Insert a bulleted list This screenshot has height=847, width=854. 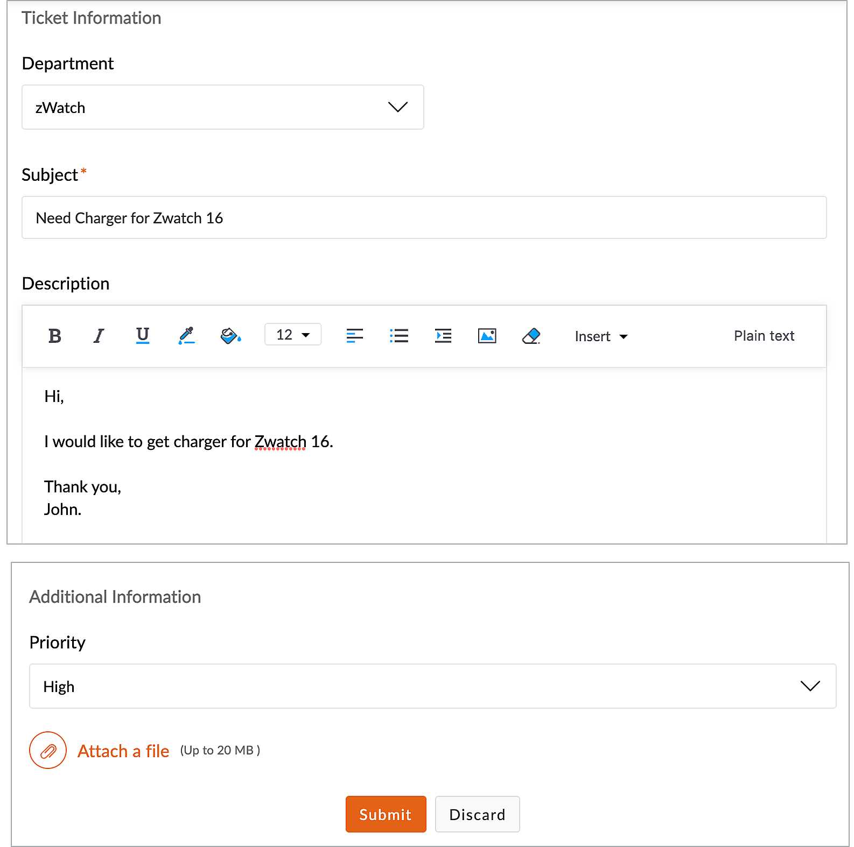[398, 336]
